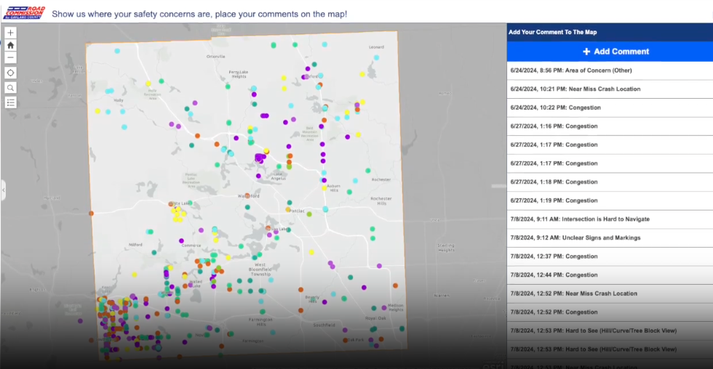
Task: Click the plus icon in Add Comment
Action: click(586, 52)
